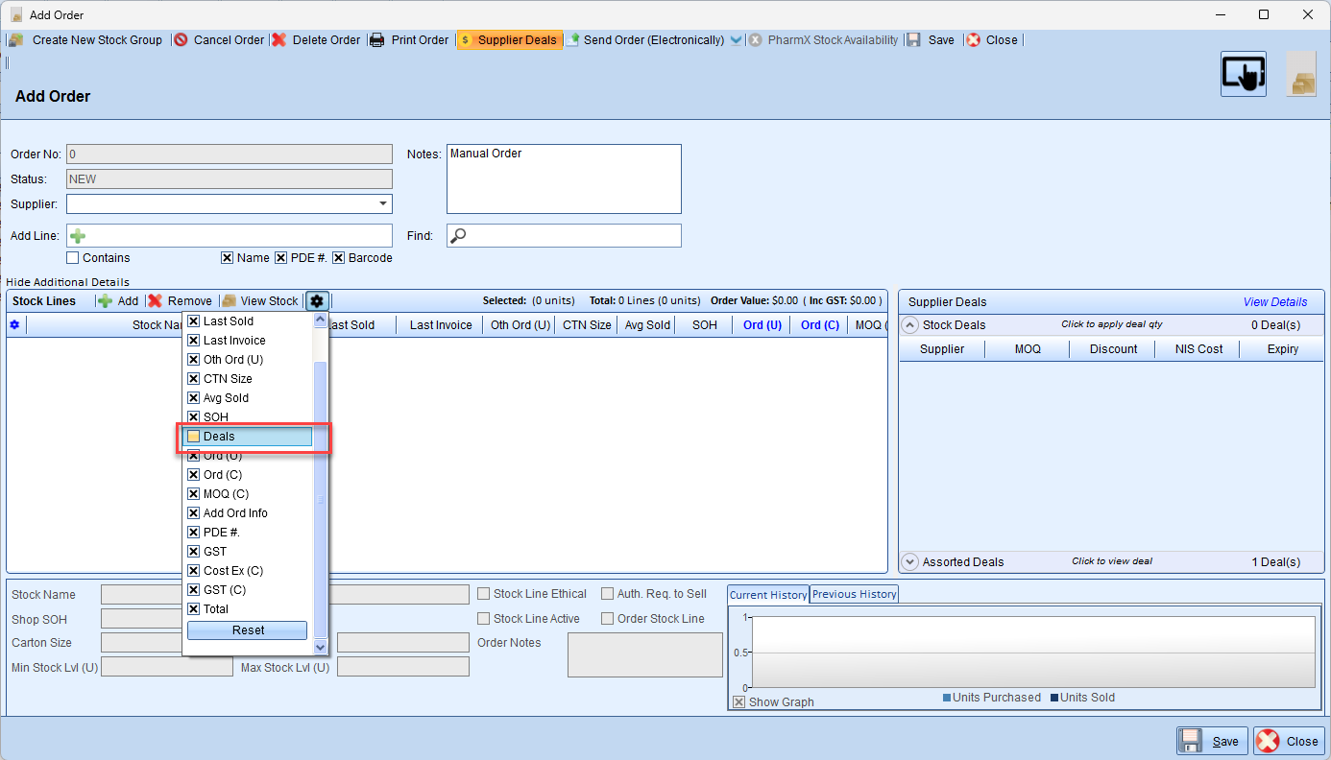This screenshot has height=760, width=1331.
Task: Uncheck the Show Graph checkbox
Action: [x=738, y=702]
